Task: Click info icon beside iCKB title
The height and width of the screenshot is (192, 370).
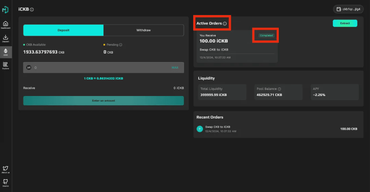Action: [32, 10]
